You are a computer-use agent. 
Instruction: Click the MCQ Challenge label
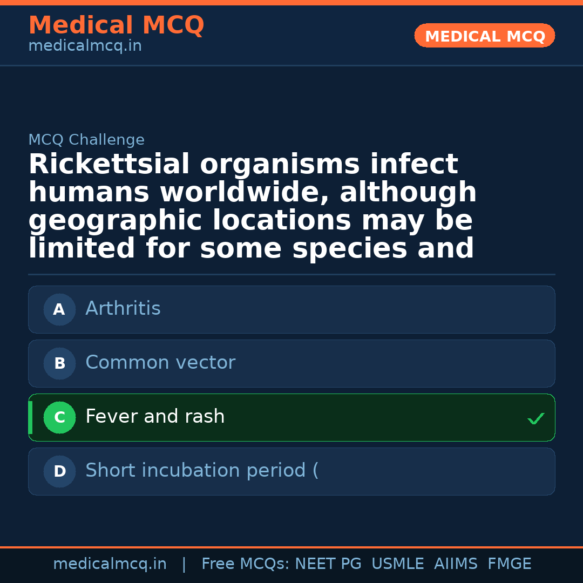pos(86,140)
